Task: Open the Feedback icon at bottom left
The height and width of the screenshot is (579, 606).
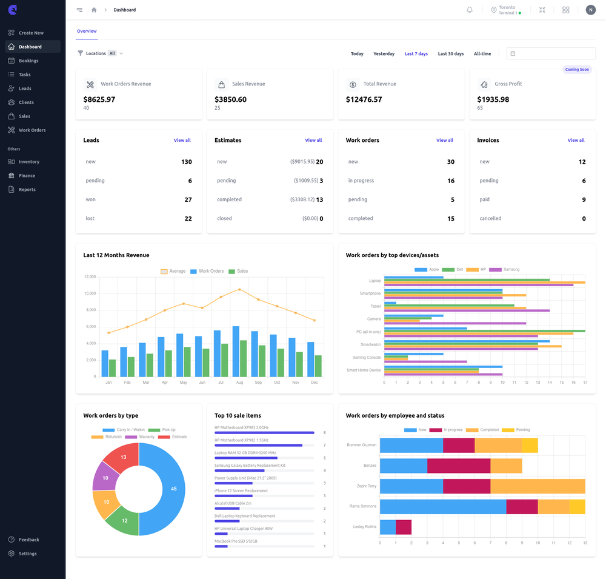Action: coord(13,539)
